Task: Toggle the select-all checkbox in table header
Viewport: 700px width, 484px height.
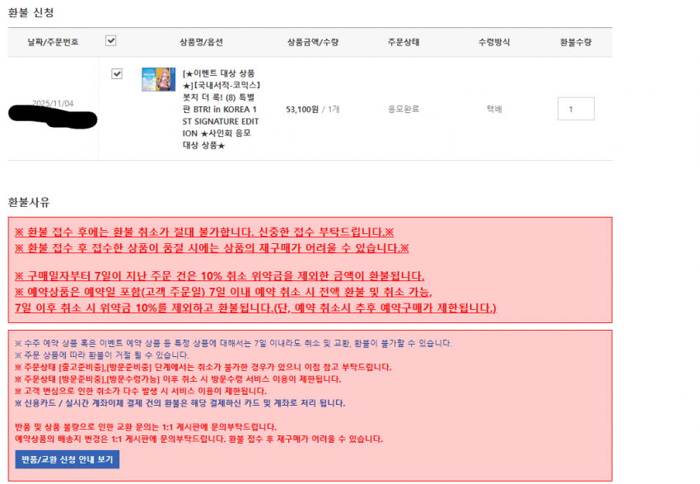Action: pos(111,40)
